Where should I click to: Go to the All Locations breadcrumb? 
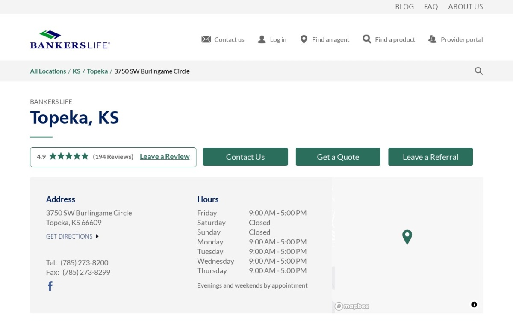[48, 71]
